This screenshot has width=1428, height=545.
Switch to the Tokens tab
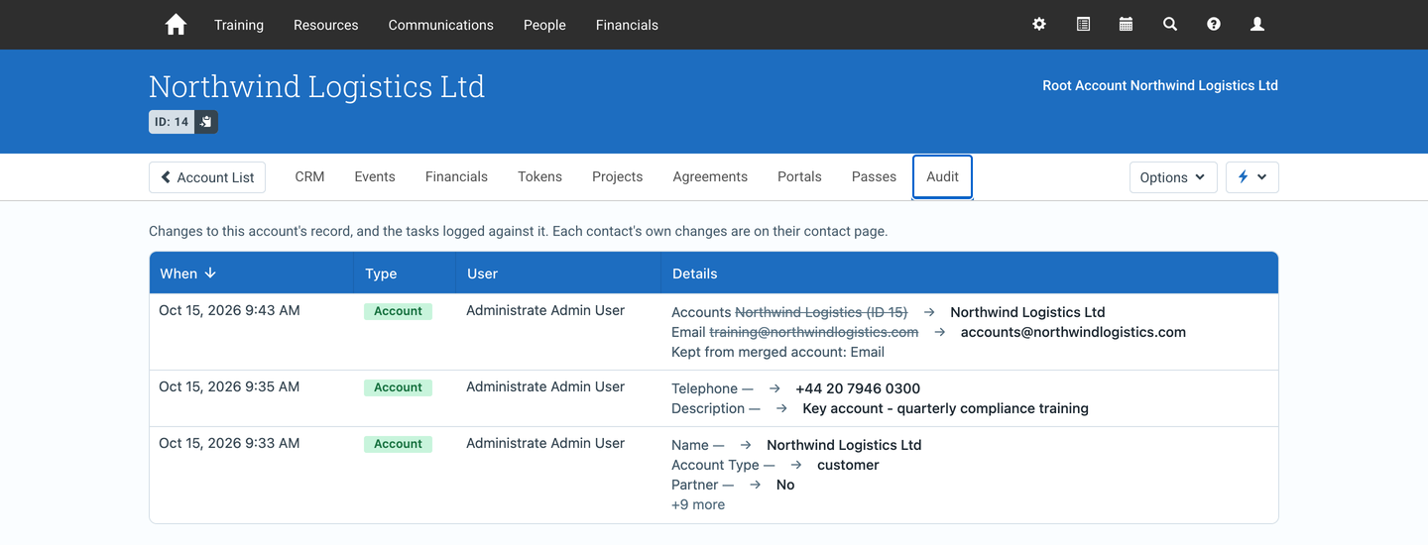click(x=539, y=176)
